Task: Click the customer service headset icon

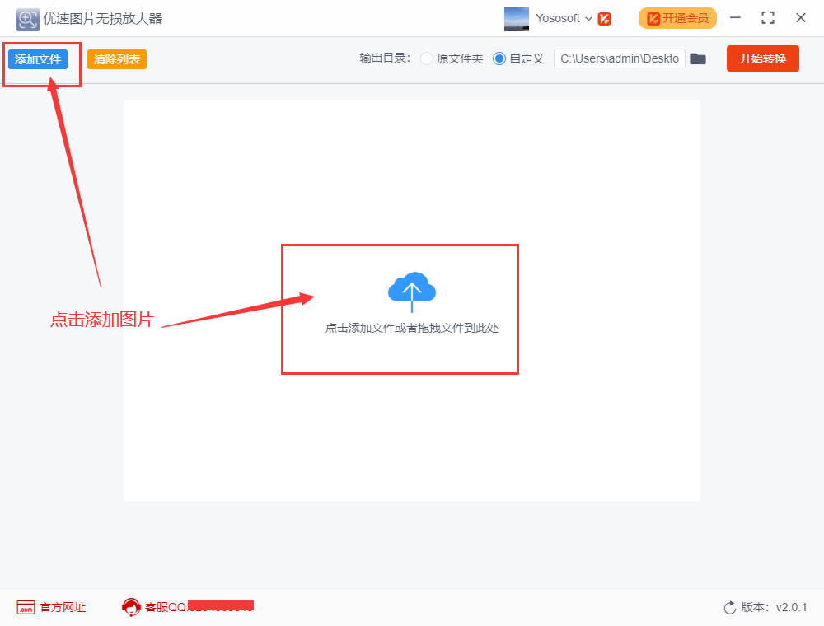Action: (132, 607)
